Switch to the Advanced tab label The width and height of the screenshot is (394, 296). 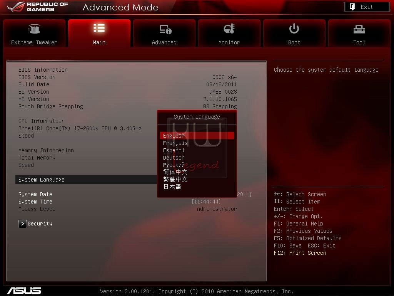coord(164,42)
